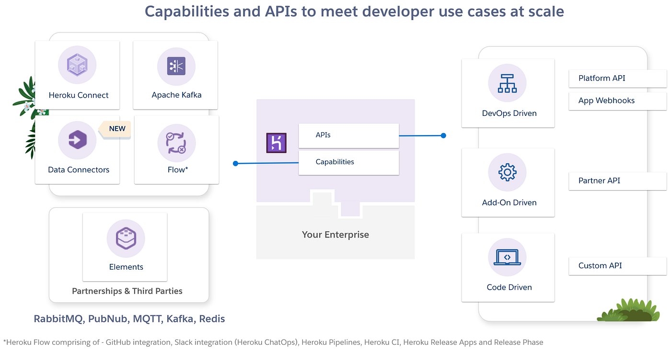Open the Partner API label

click(x=618, y=181)
